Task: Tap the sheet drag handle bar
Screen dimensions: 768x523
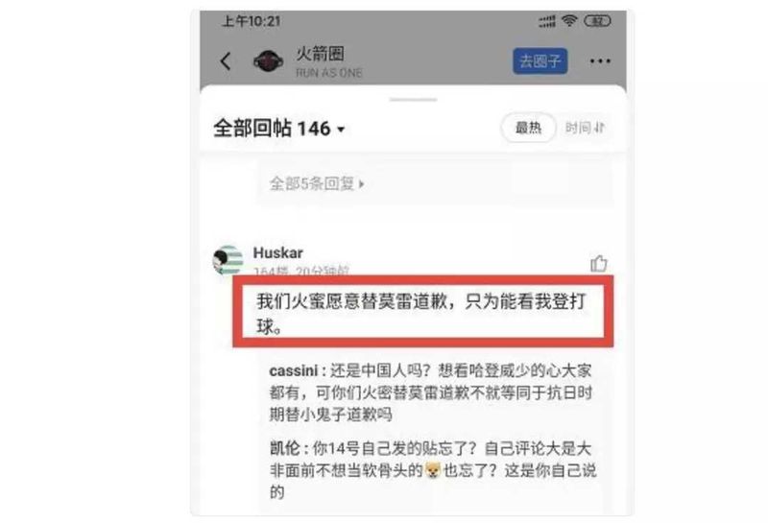Action: pyautogui.click(x=414, y=100)
